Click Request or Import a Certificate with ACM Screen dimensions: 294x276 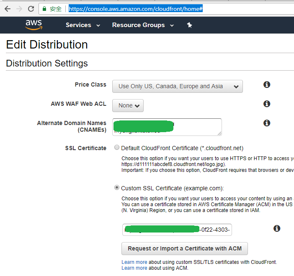(x=185, y=248)
